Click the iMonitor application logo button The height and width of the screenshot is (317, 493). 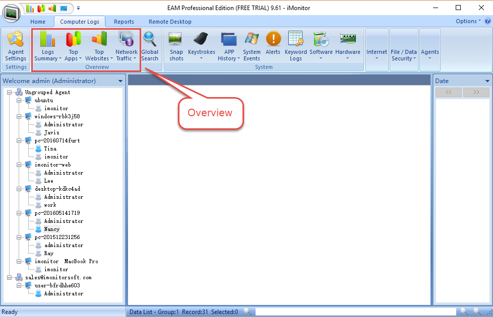[11, 13]
